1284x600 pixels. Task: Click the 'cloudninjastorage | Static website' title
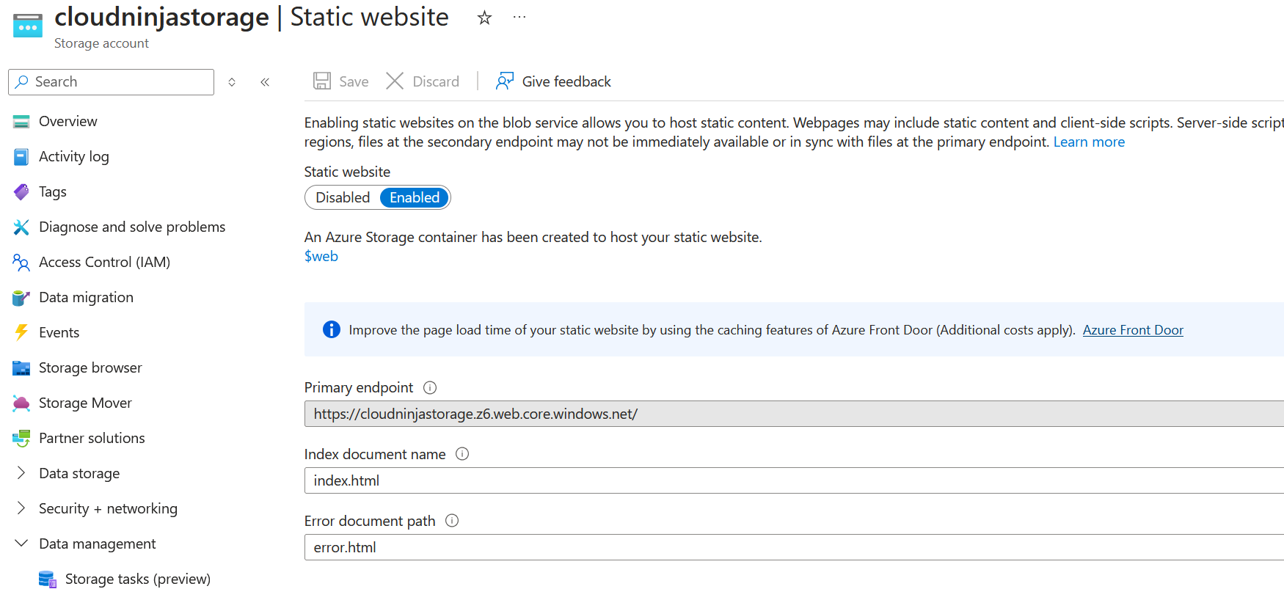(x=252, y=17)
